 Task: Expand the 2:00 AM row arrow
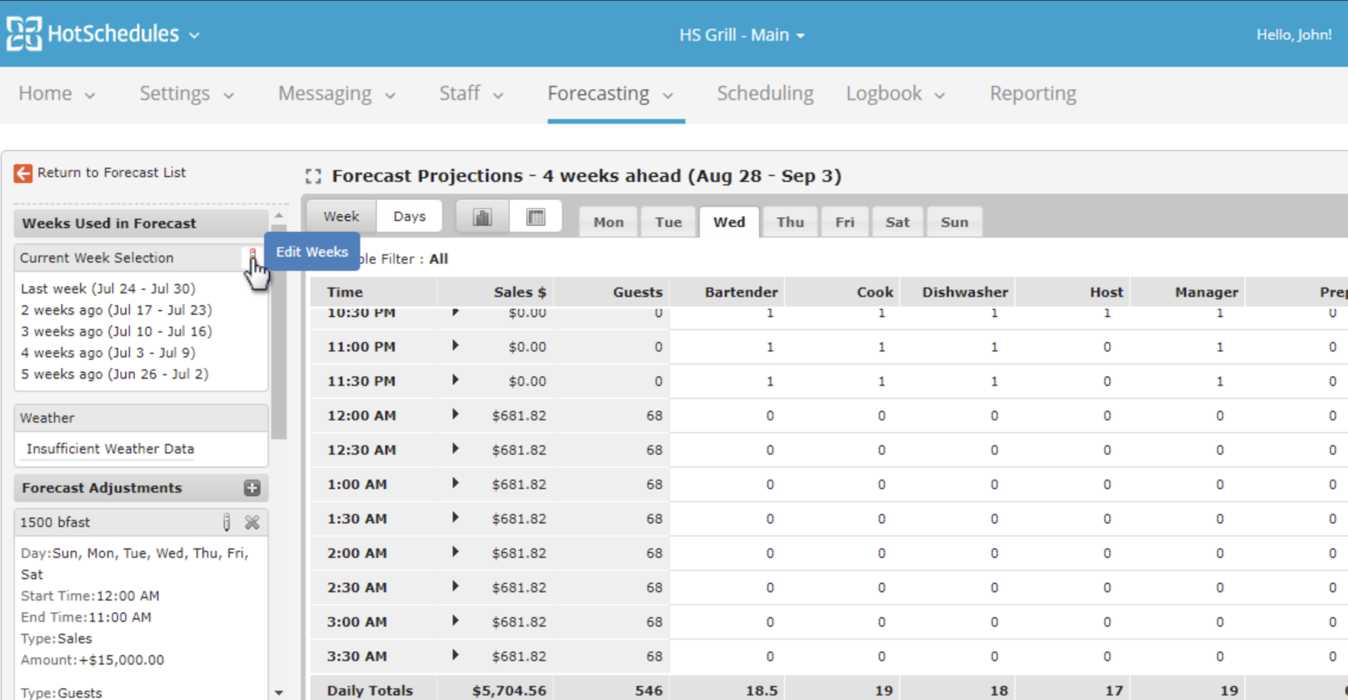pos(455,551)
